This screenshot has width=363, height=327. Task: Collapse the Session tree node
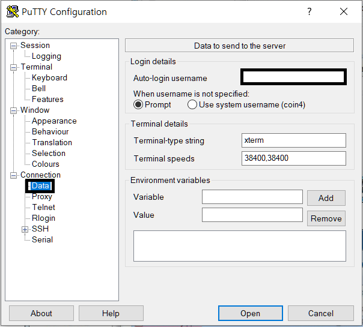click(13, 46)
